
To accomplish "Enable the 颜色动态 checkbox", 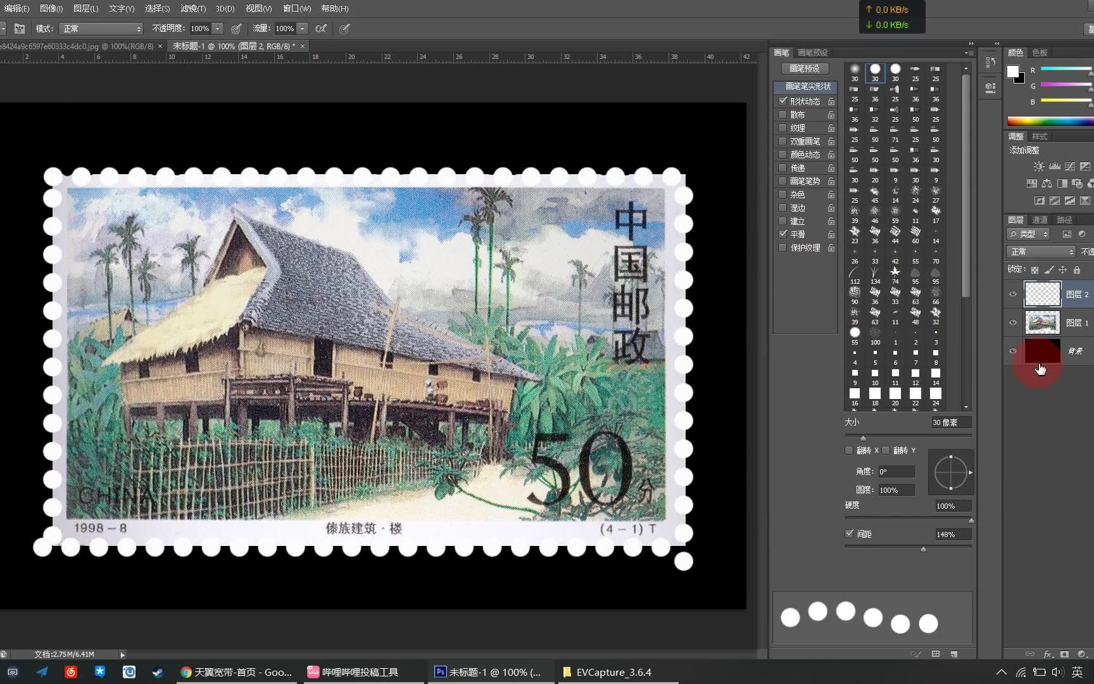I will pos(783,155).
